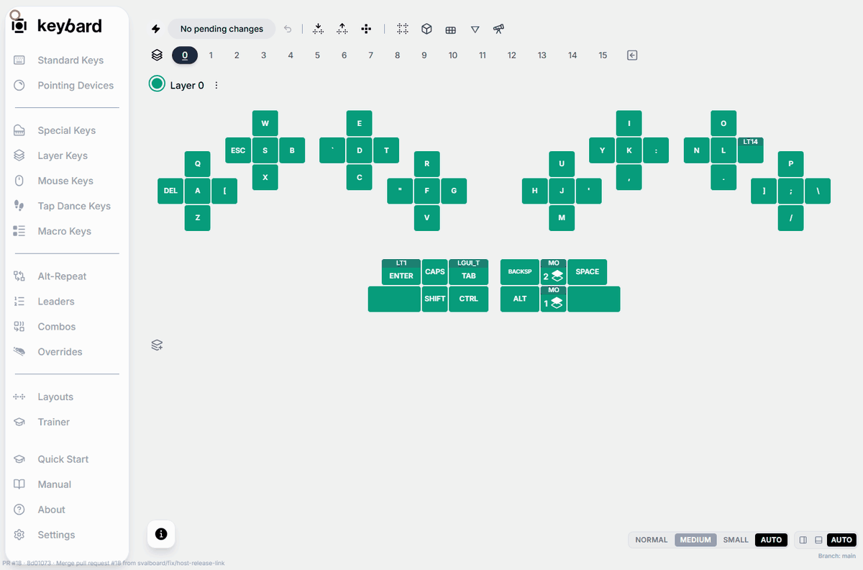
Task: Click the telescope explore icon
Action: pyautogui.click(x=498, y=30)
